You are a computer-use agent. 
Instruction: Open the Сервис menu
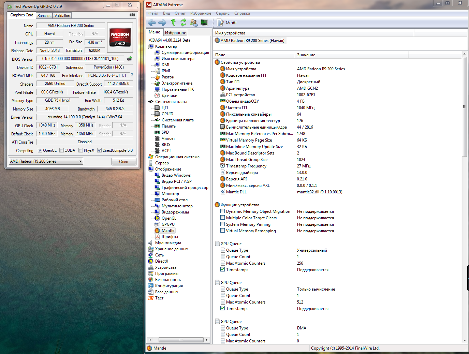pos(222,13)
